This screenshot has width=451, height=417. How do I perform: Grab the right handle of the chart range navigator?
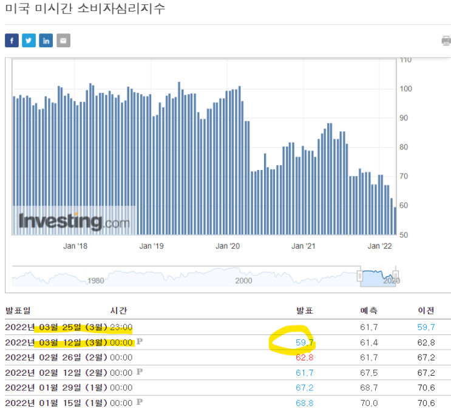click(396, 276)
